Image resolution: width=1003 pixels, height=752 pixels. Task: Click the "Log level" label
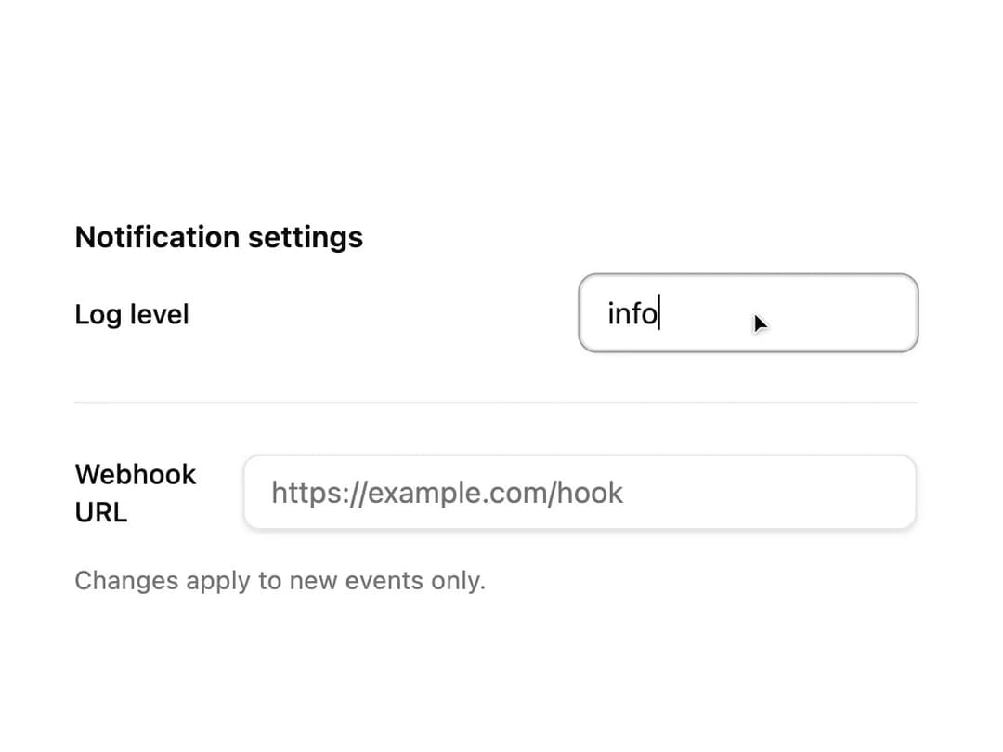pos(132,314)
